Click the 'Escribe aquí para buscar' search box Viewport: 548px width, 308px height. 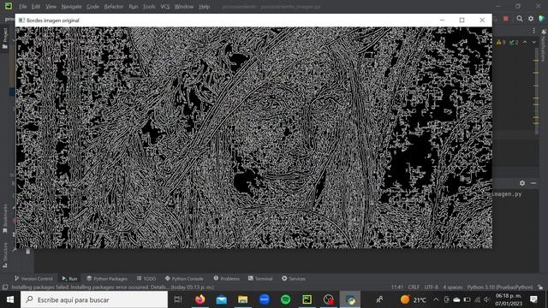[x=94, y=299]
